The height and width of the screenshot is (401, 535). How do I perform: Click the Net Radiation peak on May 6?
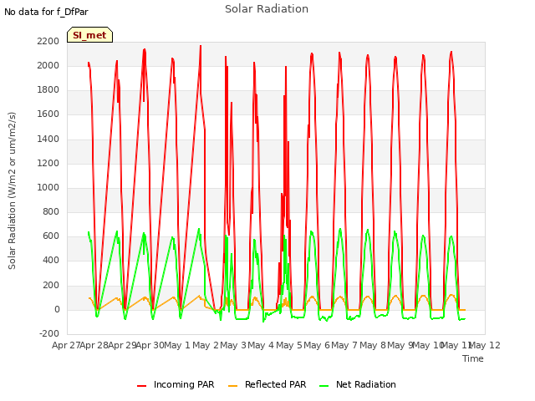(x=340, y=229)
